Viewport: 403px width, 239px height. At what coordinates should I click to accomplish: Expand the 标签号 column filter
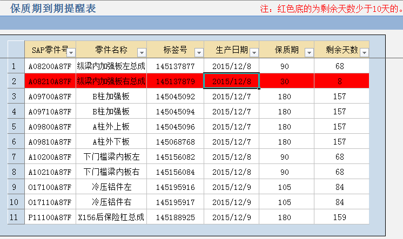198,52
